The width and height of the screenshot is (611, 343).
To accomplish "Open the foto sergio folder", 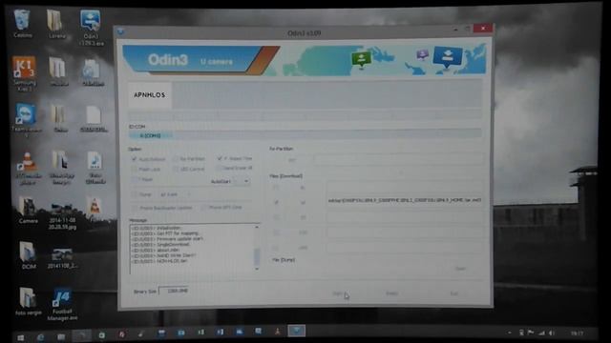I will coord(28,301).
